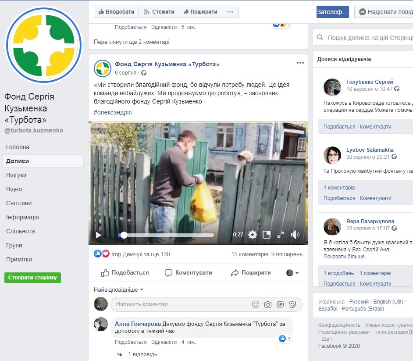
Task: Open the comment-as profile dropdown
Action: [x=292, y=273]
